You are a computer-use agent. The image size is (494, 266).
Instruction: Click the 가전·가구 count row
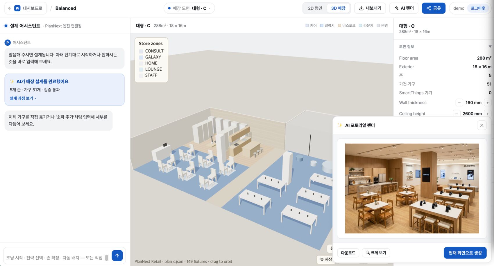pos(445,84)
